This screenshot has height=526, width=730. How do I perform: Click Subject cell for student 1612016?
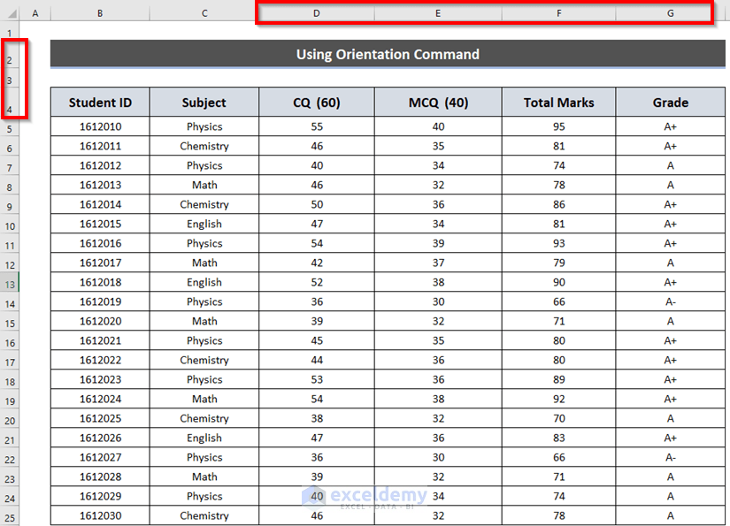click(x=204, y=243)
